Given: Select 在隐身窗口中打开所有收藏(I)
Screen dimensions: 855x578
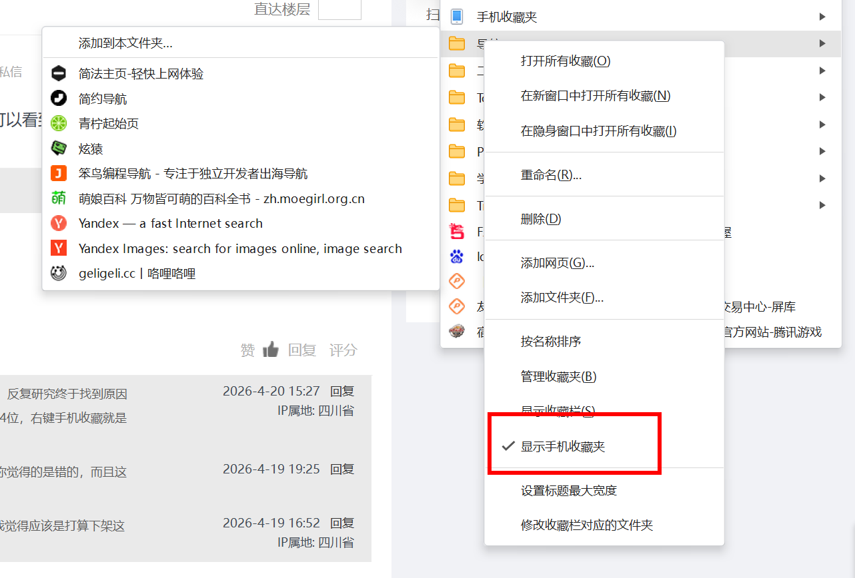Looking at the screenshot, I should pyautogui.click(x=604, y=131).
